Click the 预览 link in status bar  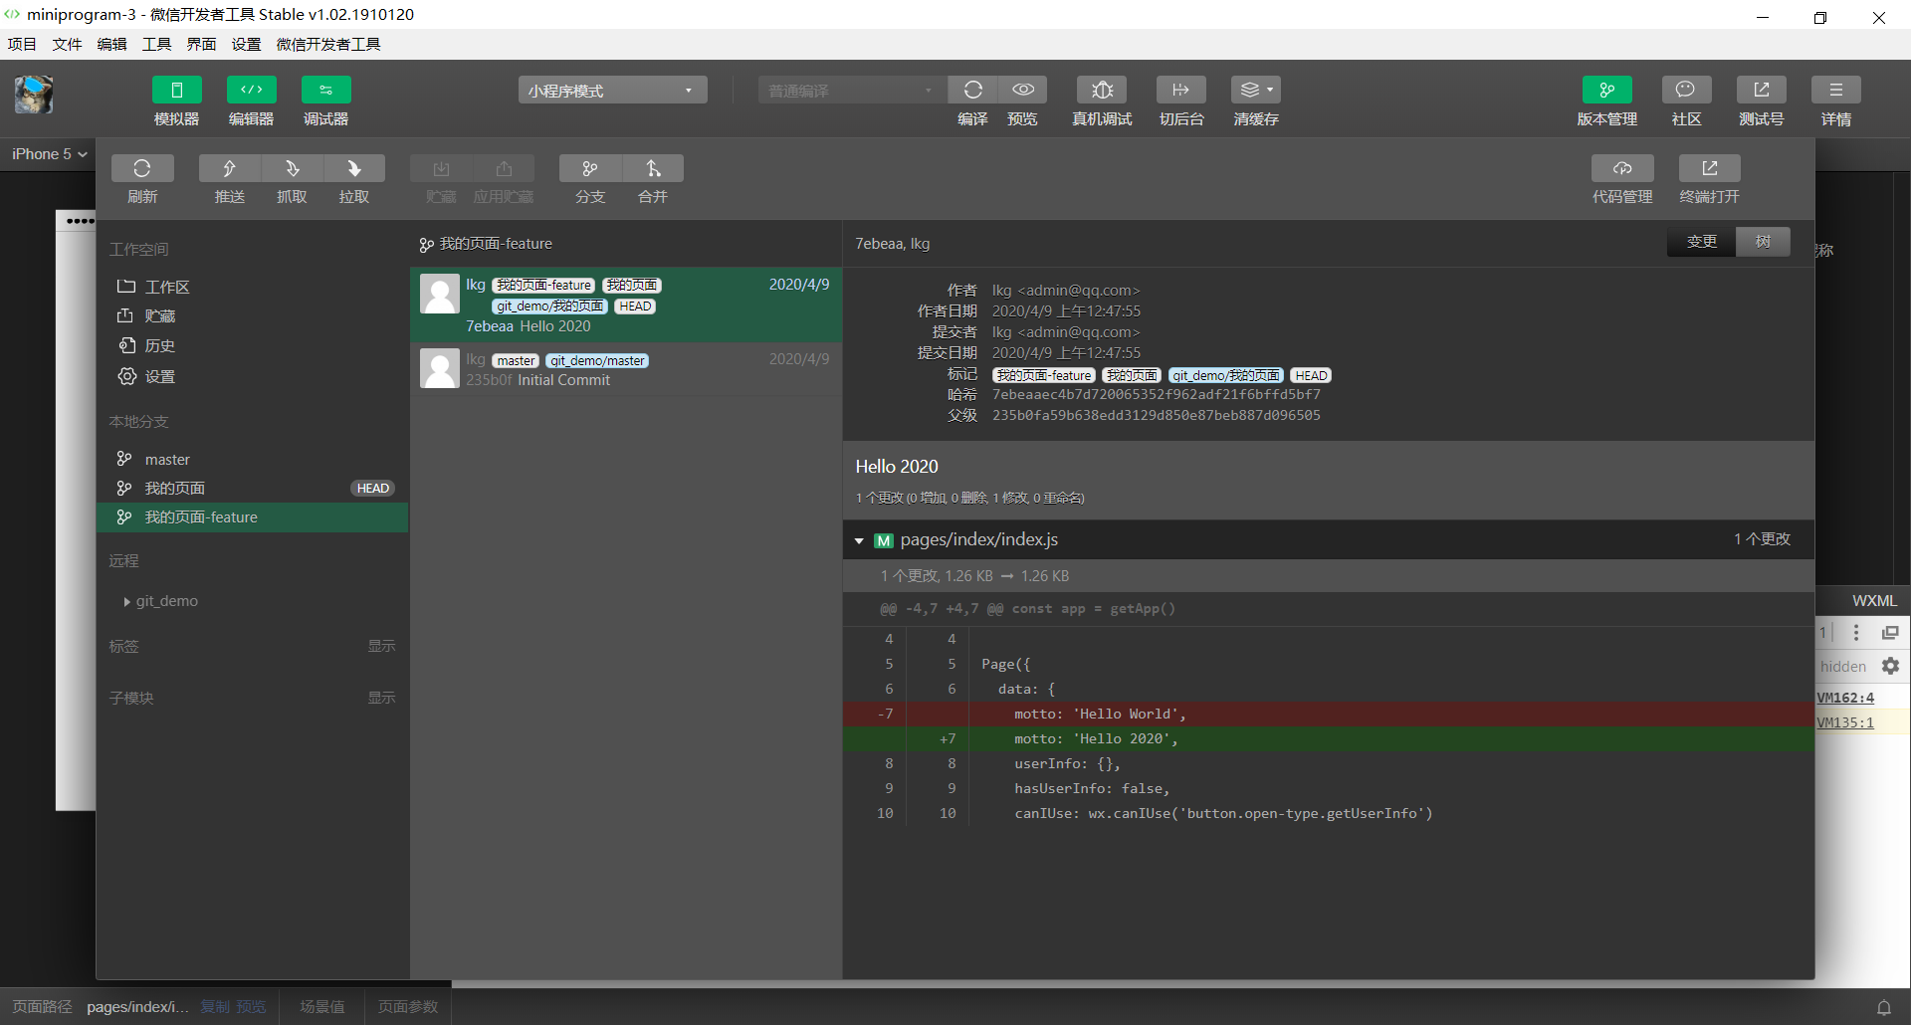click(251, 1007)
